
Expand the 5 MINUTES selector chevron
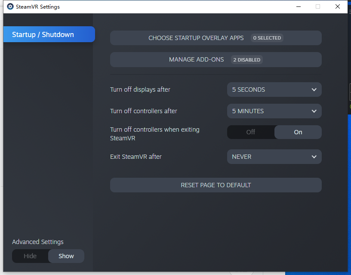click(314, 111)
